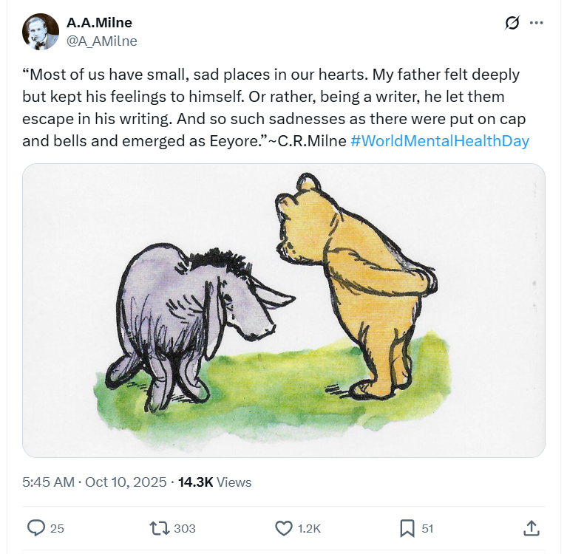Screen dimensions: 567x554
Task: Like the post with heart icon
Action: 284,528
